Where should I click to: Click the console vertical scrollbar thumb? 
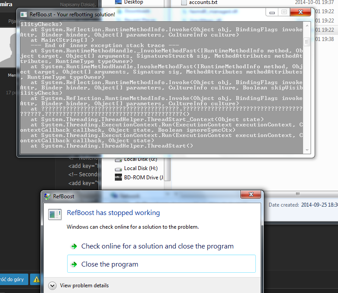point(307,42)
